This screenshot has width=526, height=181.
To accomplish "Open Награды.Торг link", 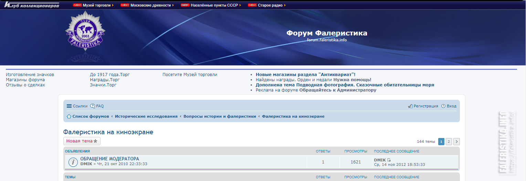I will click(105, 79).
